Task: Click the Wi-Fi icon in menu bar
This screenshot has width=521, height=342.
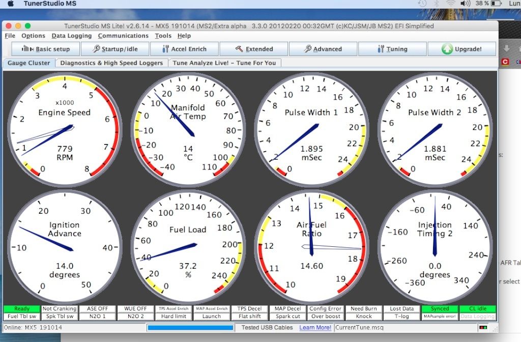Action: 451,4
